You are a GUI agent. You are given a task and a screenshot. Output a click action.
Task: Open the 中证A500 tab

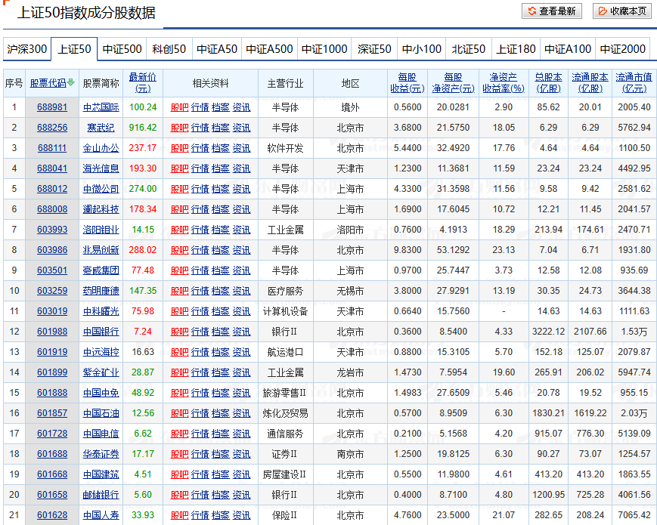click(x=269, y=49)
